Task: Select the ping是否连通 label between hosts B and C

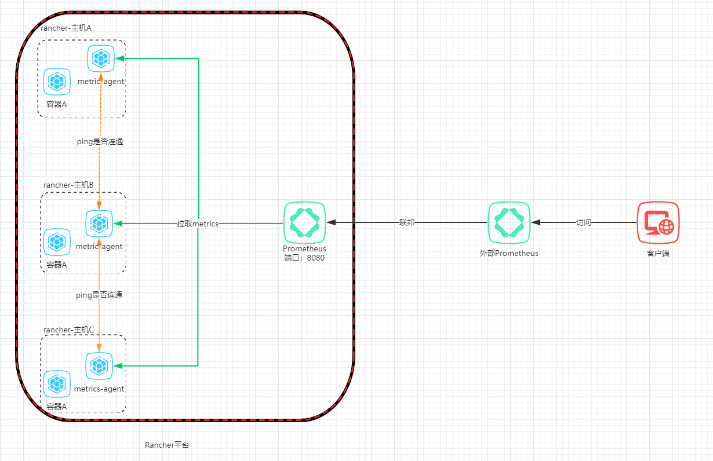Action: (x=99, y=295)
